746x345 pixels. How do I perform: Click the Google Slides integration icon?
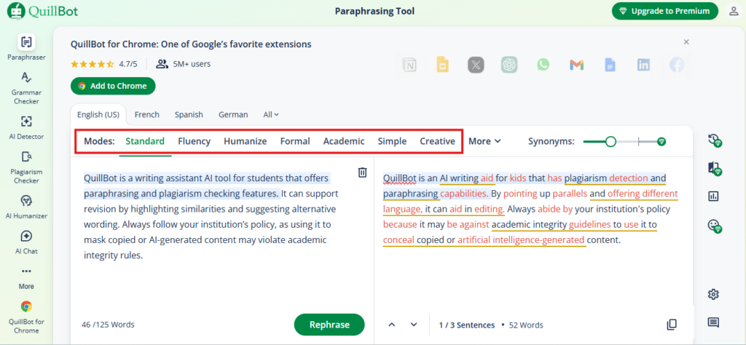[x=443, y=65]
